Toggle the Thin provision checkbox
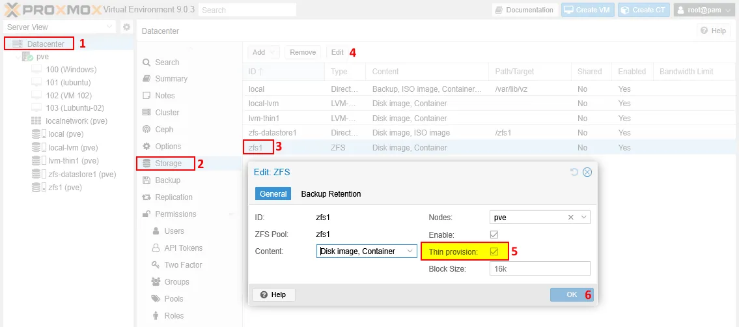Screen dimensions: 739x327 tap(494, 252)
